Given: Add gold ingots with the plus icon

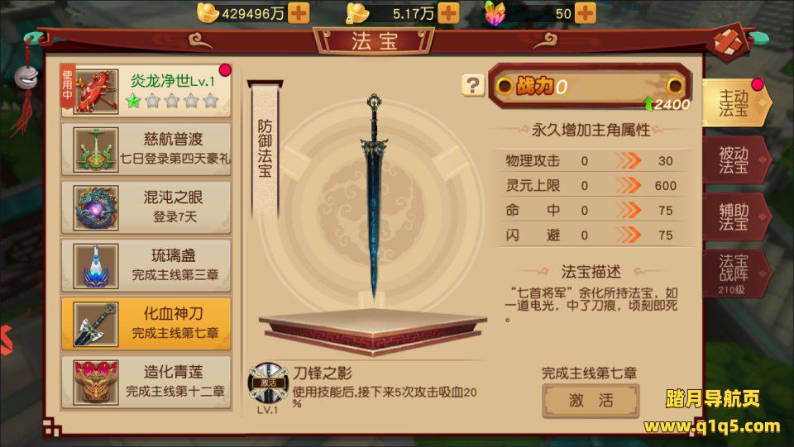Looking at the screenshot, I should pyautogui.click(x=299, y=13).
